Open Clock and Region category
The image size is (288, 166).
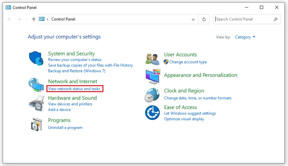tap(184, 91)
